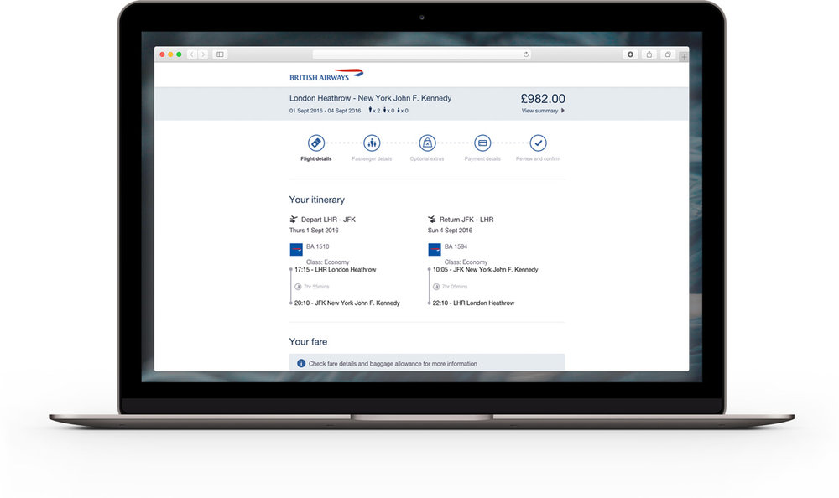This screenshot has height=498, width=839.
Task: Click the outbound Class: Economy label under BA 1510
Action: 327,262
